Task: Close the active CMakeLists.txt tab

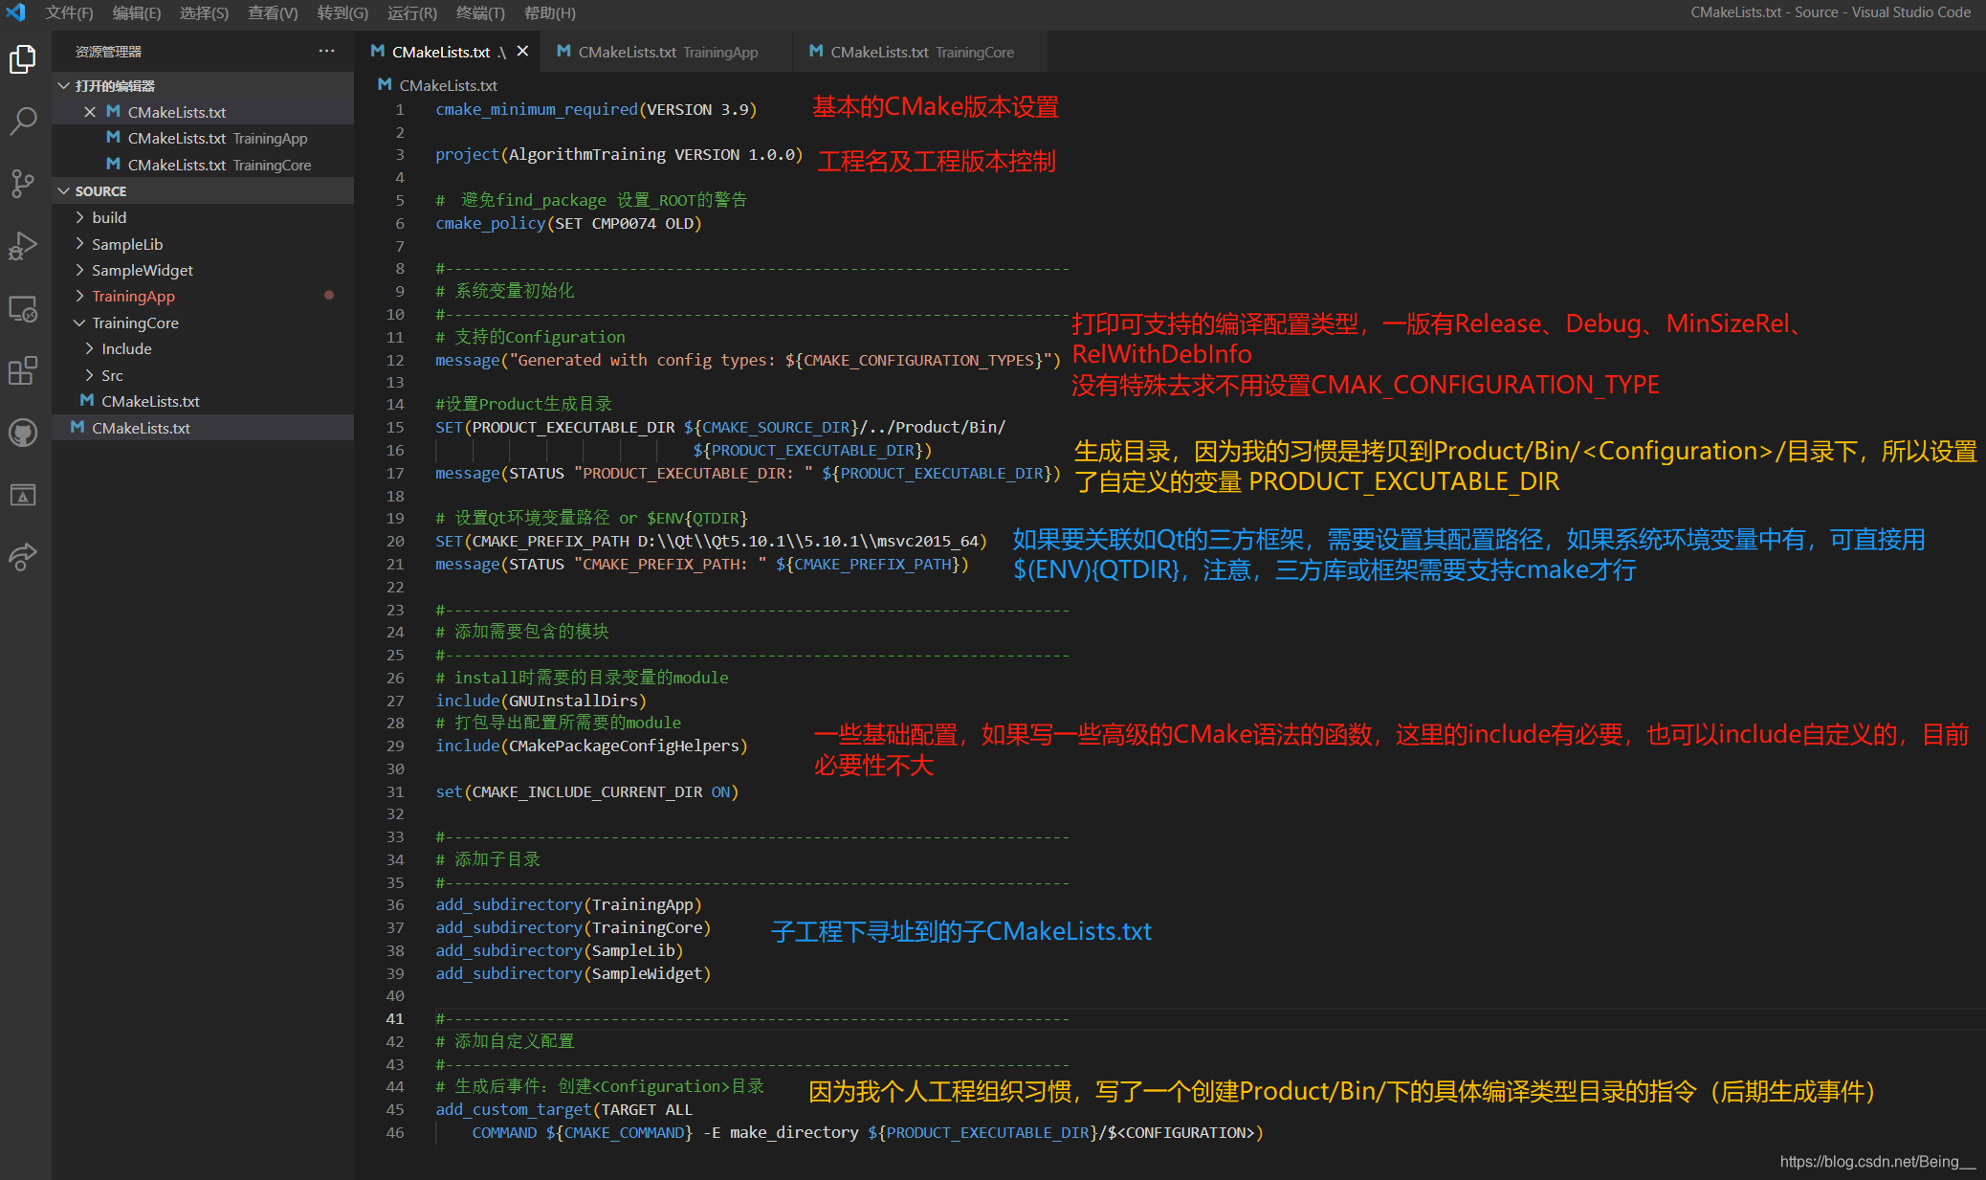Action: point(522,52)
